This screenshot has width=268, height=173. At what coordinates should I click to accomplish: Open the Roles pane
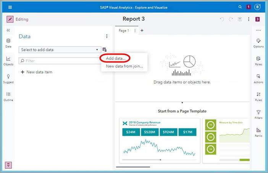point(258,61)
